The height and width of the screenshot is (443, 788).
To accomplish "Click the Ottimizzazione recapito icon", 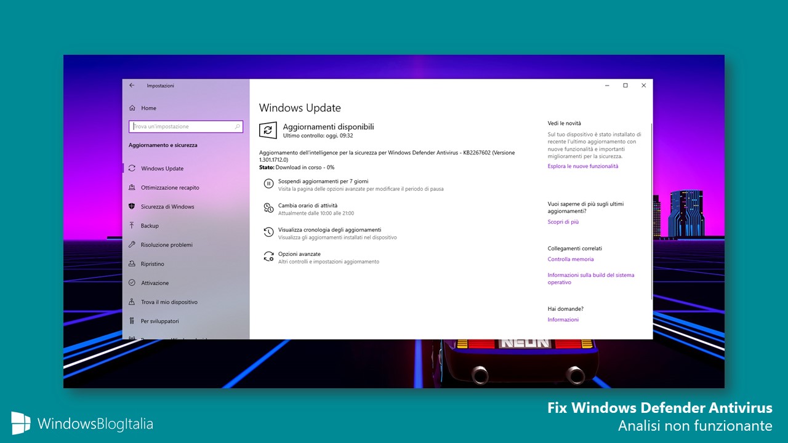I will pyautogui.click(x=132, y=187).
